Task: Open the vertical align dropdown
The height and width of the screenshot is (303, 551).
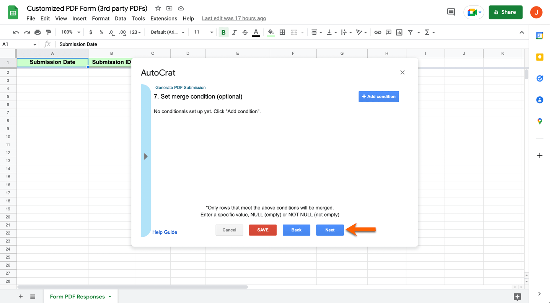Action: 331,33
